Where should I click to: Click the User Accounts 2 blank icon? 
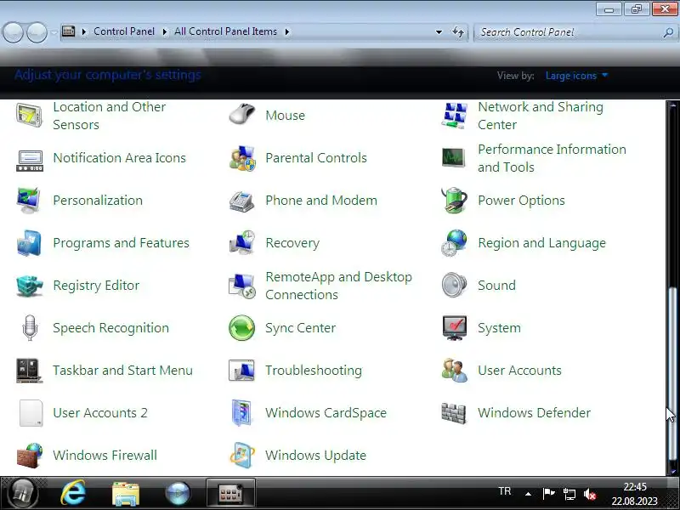(31, 413)
